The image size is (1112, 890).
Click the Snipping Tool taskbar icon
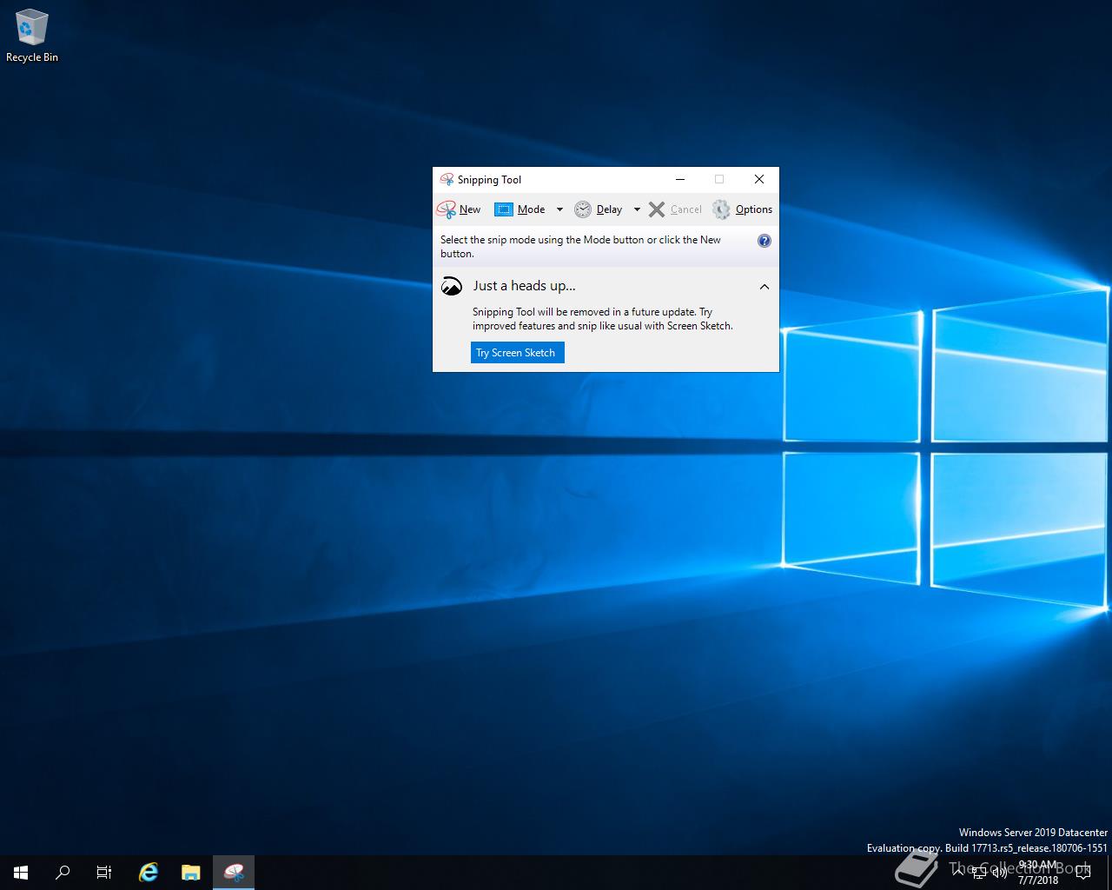[x=234, y=873]
